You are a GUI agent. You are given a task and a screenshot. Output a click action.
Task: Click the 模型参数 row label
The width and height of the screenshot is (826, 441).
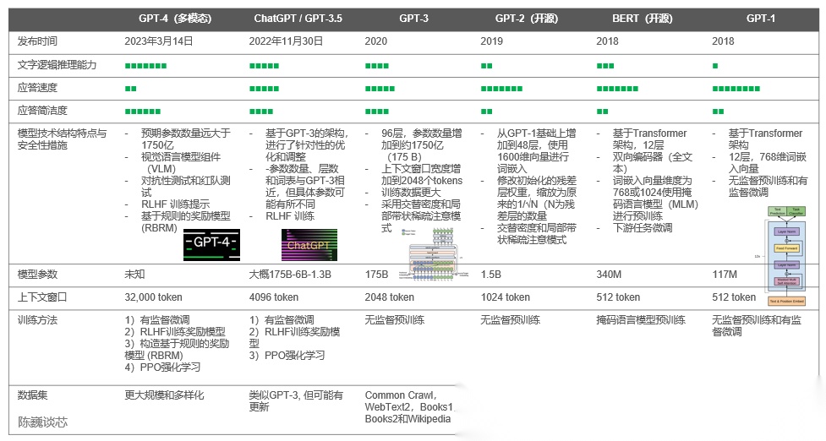point(37,275)
